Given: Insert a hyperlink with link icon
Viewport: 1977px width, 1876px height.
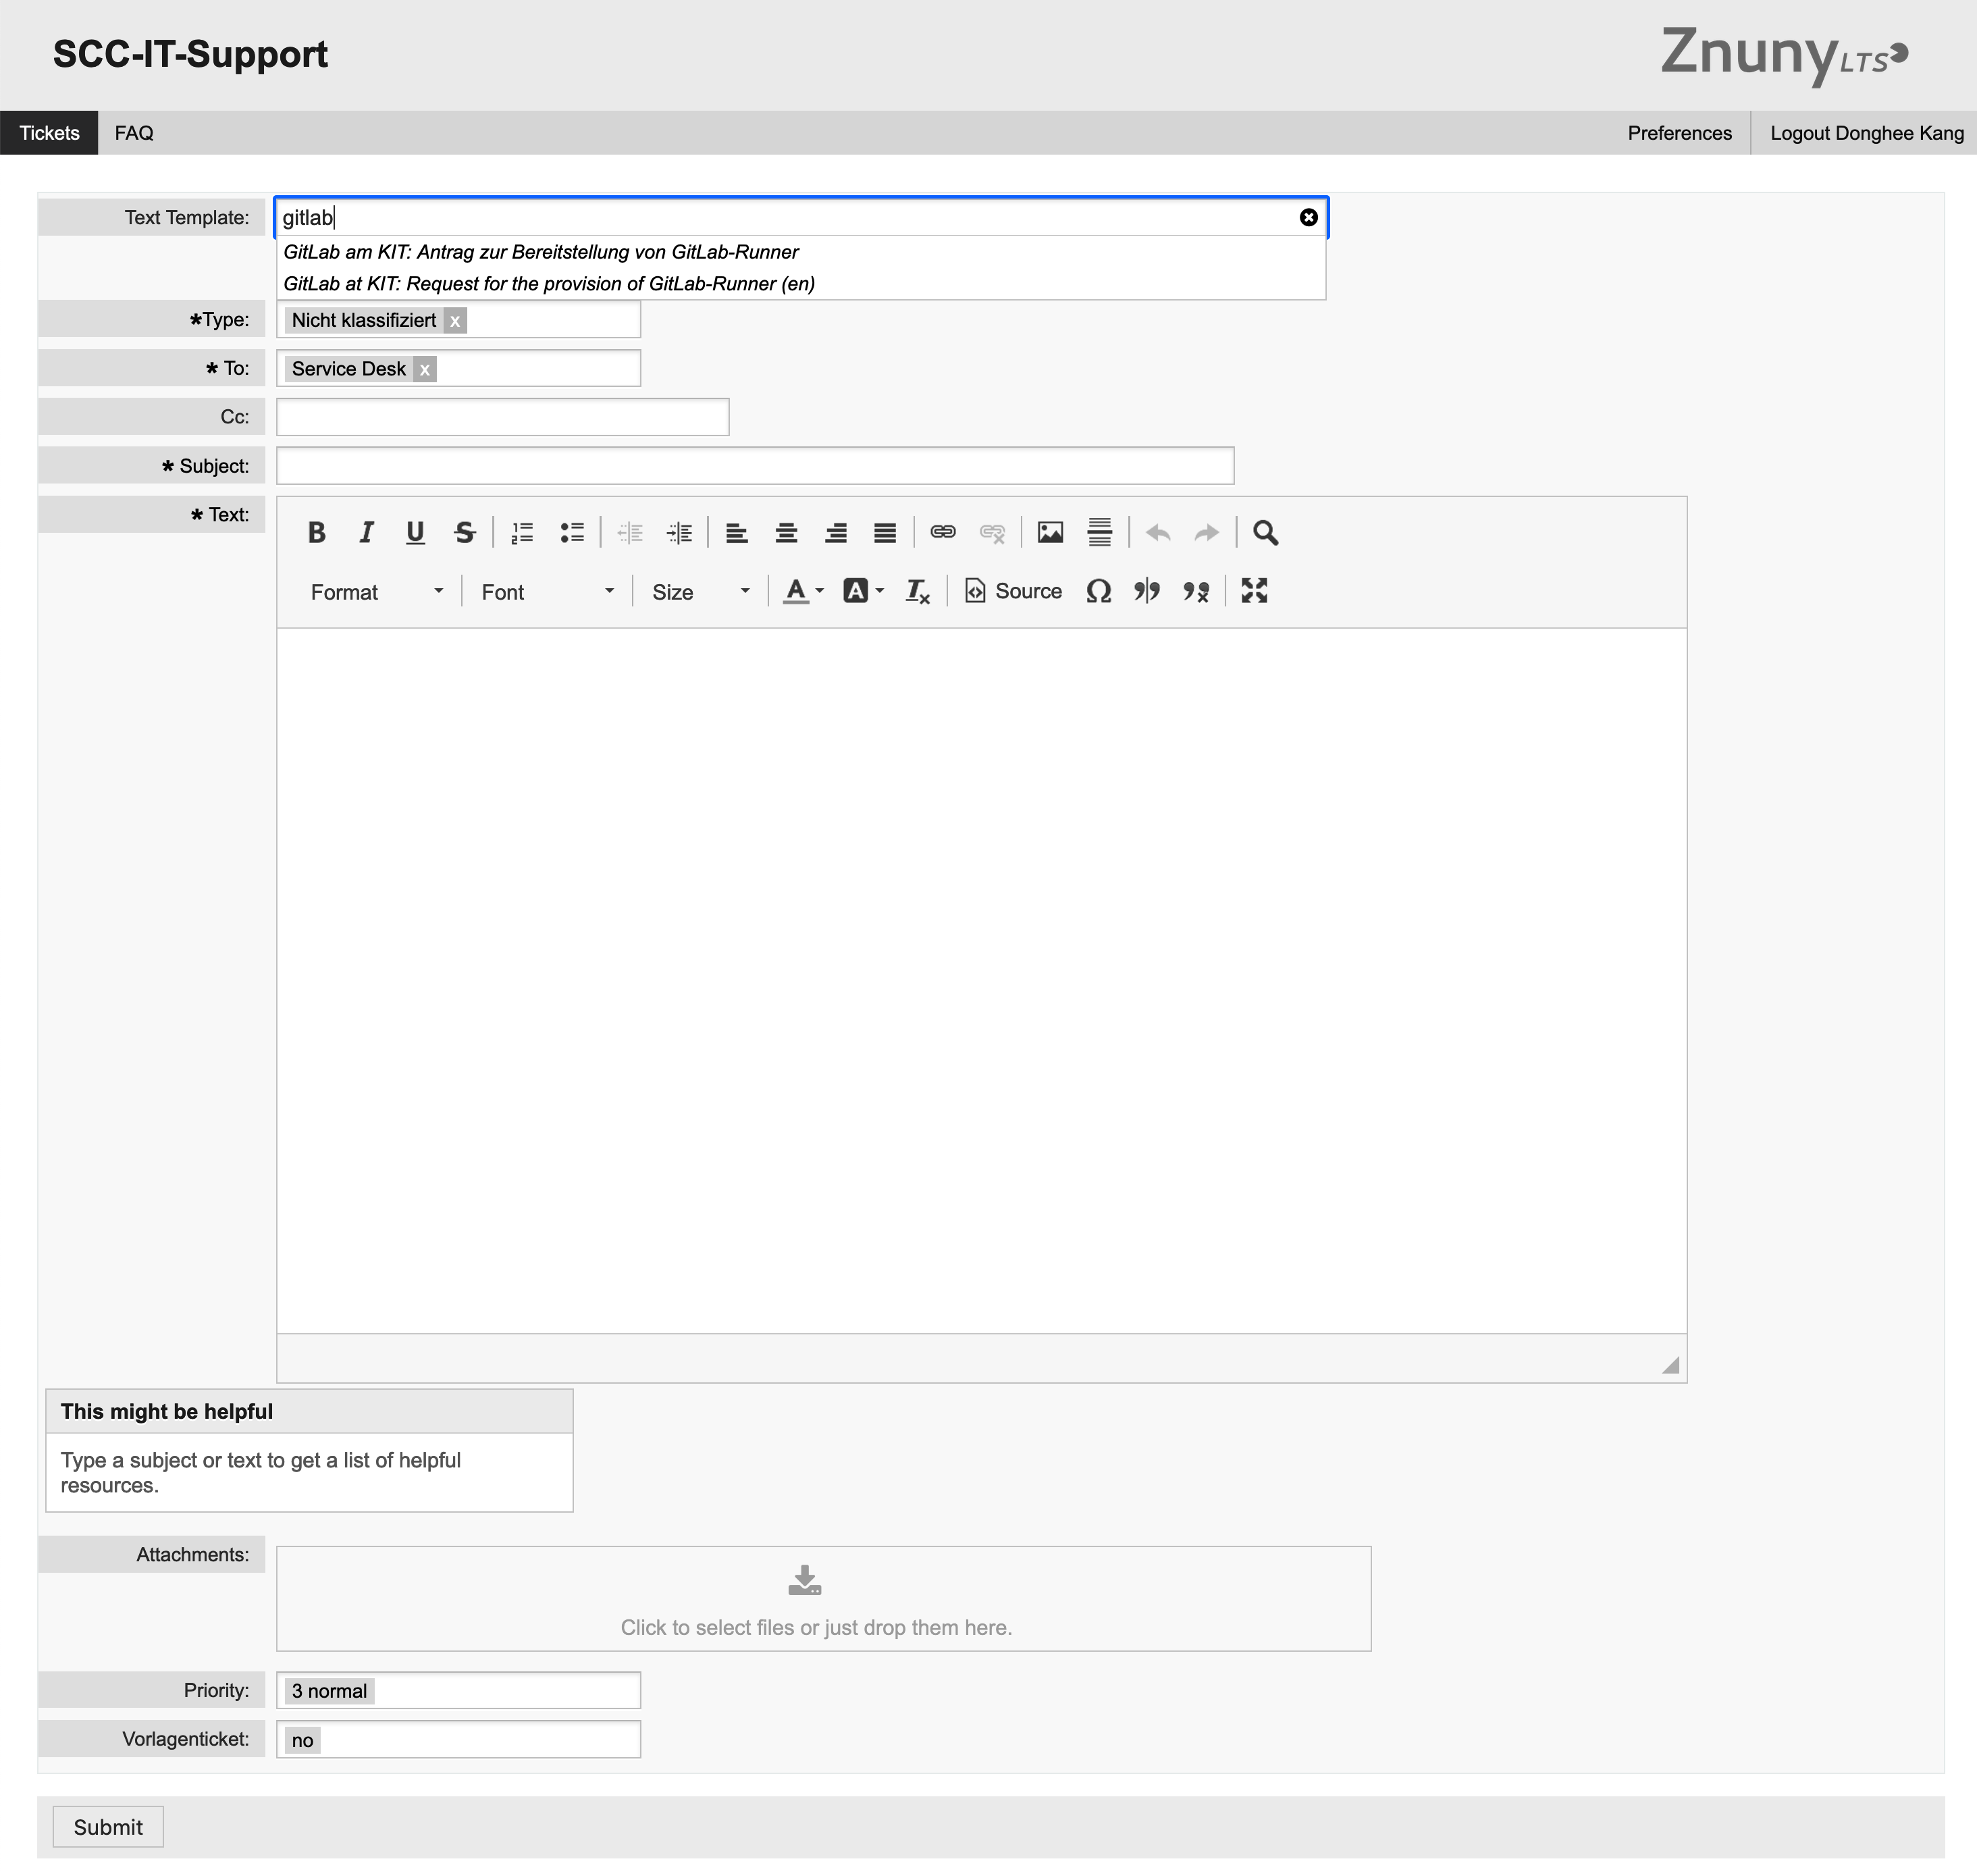Looking at the screenshot, I should pos(943,532).
